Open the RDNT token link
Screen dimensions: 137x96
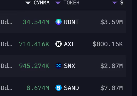click(71, 22)
